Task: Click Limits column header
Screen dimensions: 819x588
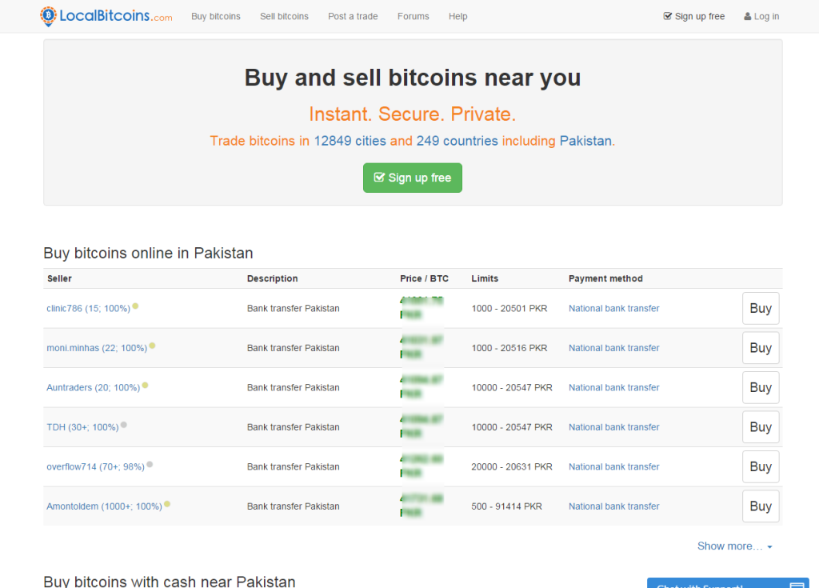Action: [485, 278]
